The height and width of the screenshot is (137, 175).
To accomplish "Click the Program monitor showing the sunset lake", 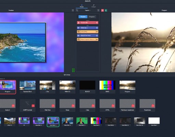I will (x=143, y=42).
